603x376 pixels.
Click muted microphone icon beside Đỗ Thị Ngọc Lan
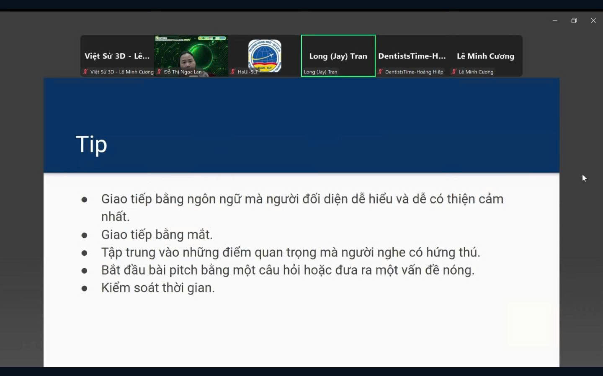click(159, 72)
